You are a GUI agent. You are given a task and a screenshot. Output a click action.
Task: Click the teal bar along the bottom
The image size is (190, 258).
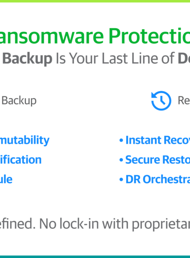[95, 257]
